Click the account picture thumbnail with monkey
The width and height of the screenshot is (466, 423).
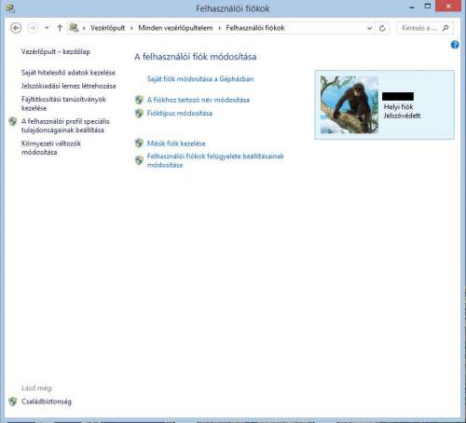pyautogui.click(x=349, y=104)
